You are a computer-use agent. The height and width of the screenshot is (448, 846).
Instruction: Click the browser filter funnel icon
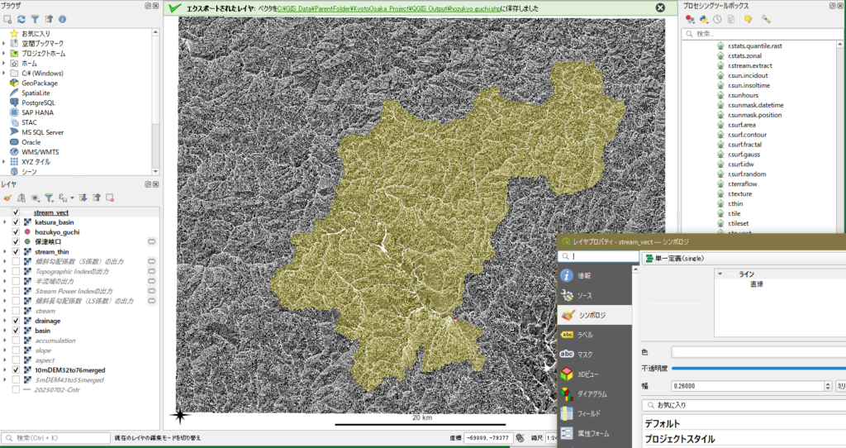click(x=35, y=18)
